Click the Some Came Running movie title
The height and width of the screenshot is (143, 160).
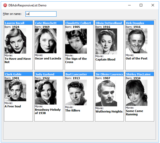[134, 113]
